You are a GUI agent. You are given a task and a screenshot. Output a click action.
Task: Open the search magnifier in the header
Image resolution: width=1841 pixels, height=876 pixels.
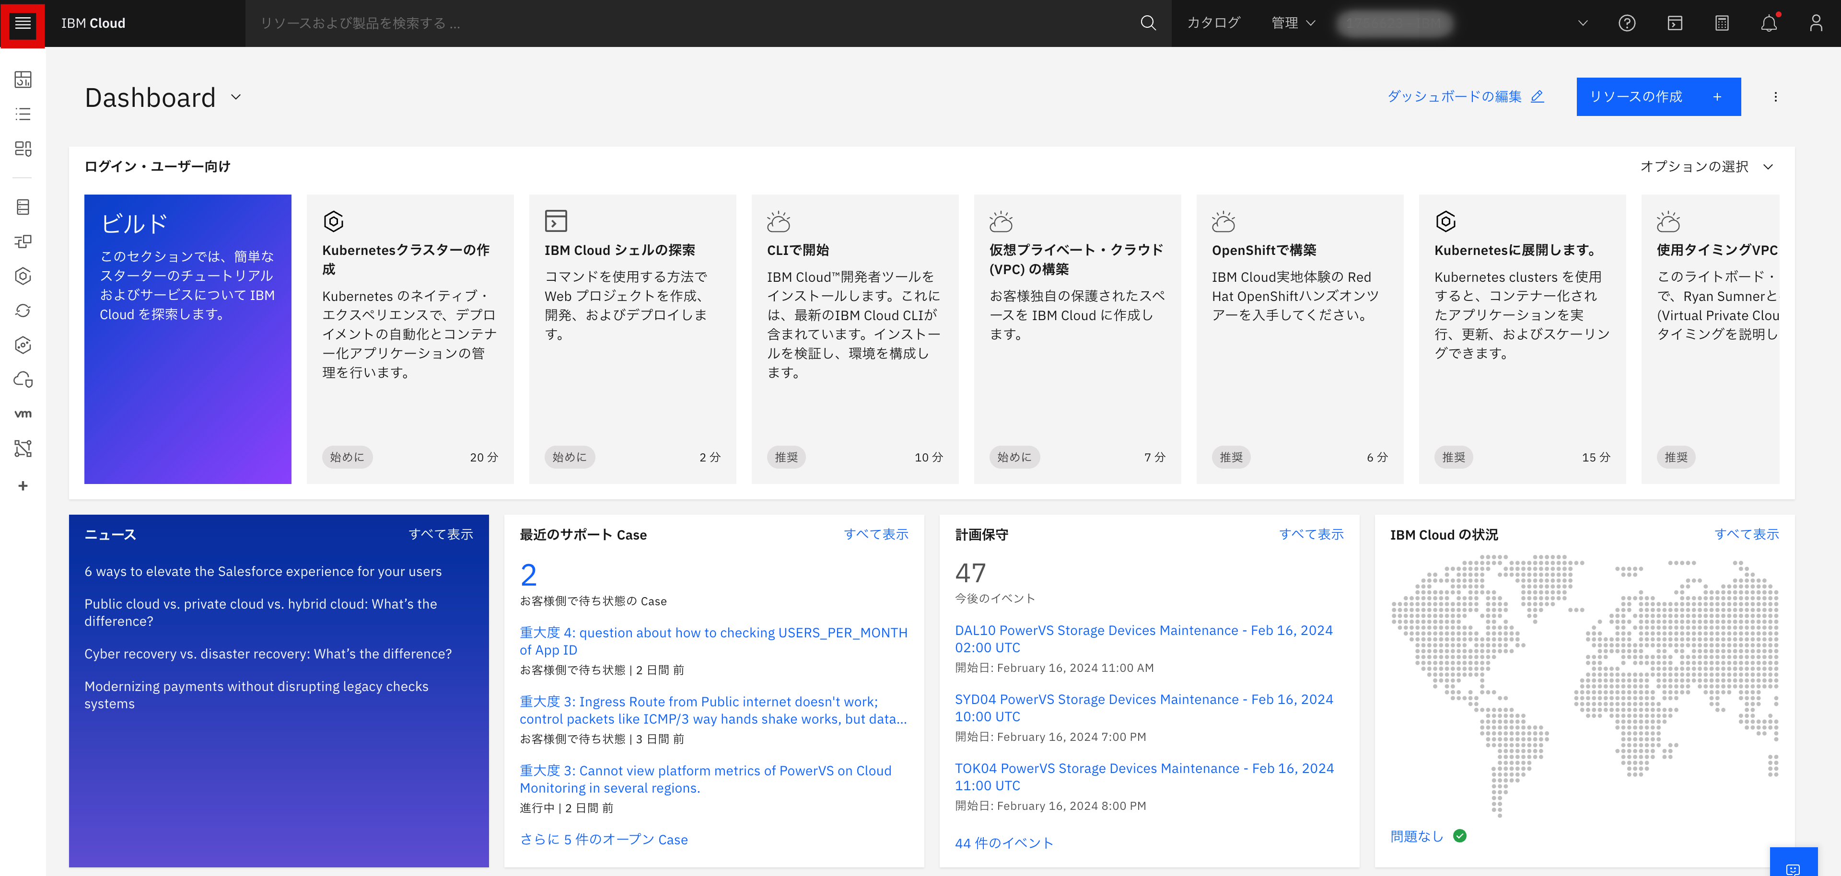1148,23
